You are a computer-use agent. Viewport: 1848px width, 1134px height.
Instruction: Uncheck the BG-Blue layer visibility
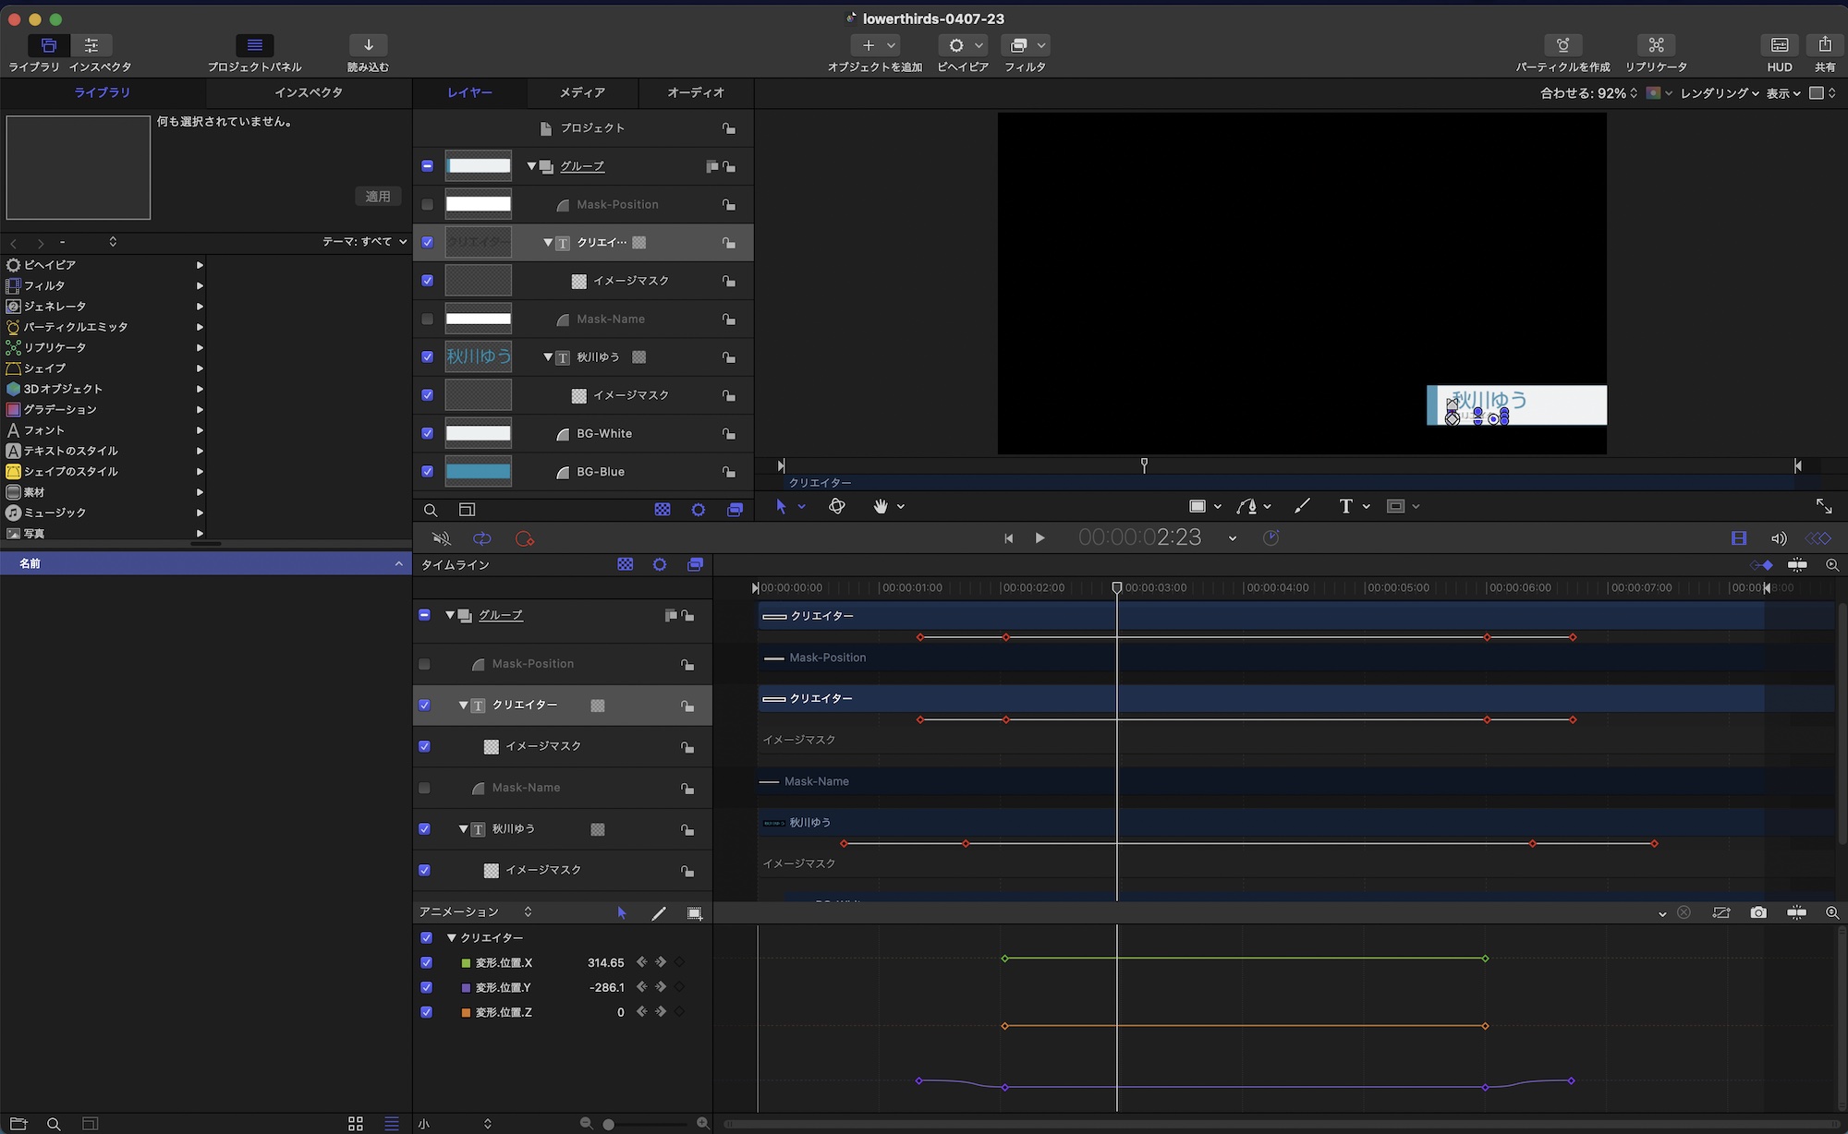[427, 471]
